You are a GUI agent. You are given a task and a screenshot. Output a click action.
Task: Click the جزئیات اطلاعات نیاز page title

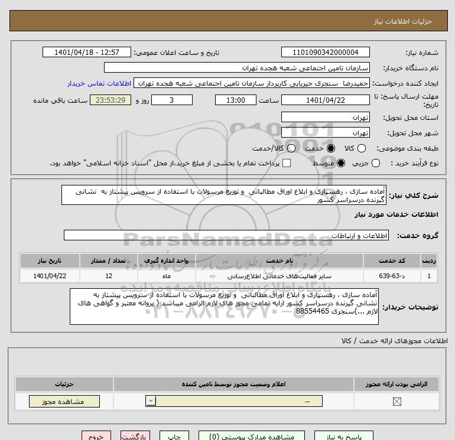tap(403, 21)
